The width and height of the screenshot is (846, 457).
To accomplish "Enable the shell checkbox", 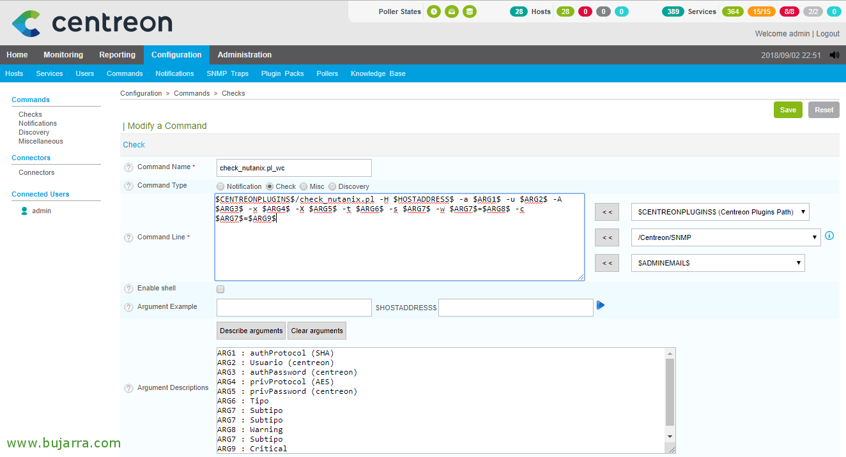I will [x=220, y=289].
